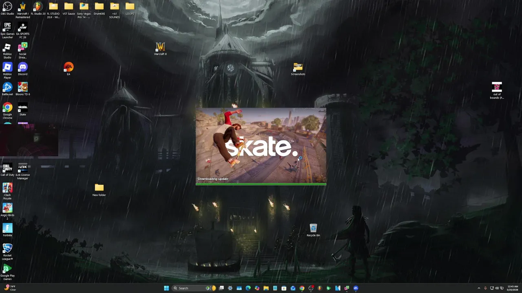
Task: Open the volume control in the tray
Action: (497, 288)
